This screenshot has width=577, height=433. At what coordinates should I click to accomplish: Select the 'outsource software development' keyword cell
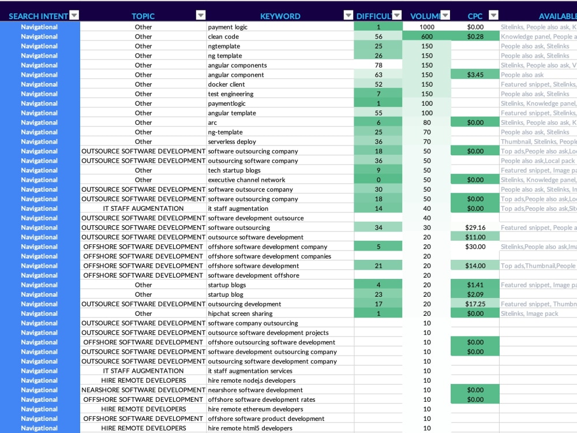(280, 237)
